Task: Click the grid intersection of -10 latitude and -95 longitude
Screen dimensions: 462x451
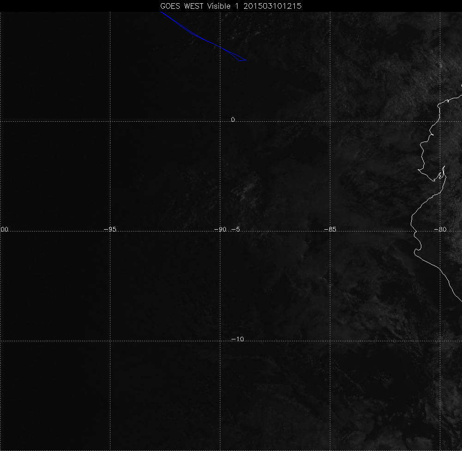Action: 110,341
